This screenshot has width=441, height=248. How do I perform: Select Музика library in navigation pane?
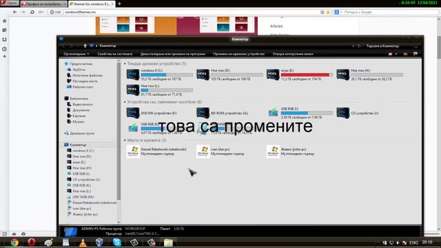(x=78, y=121)
